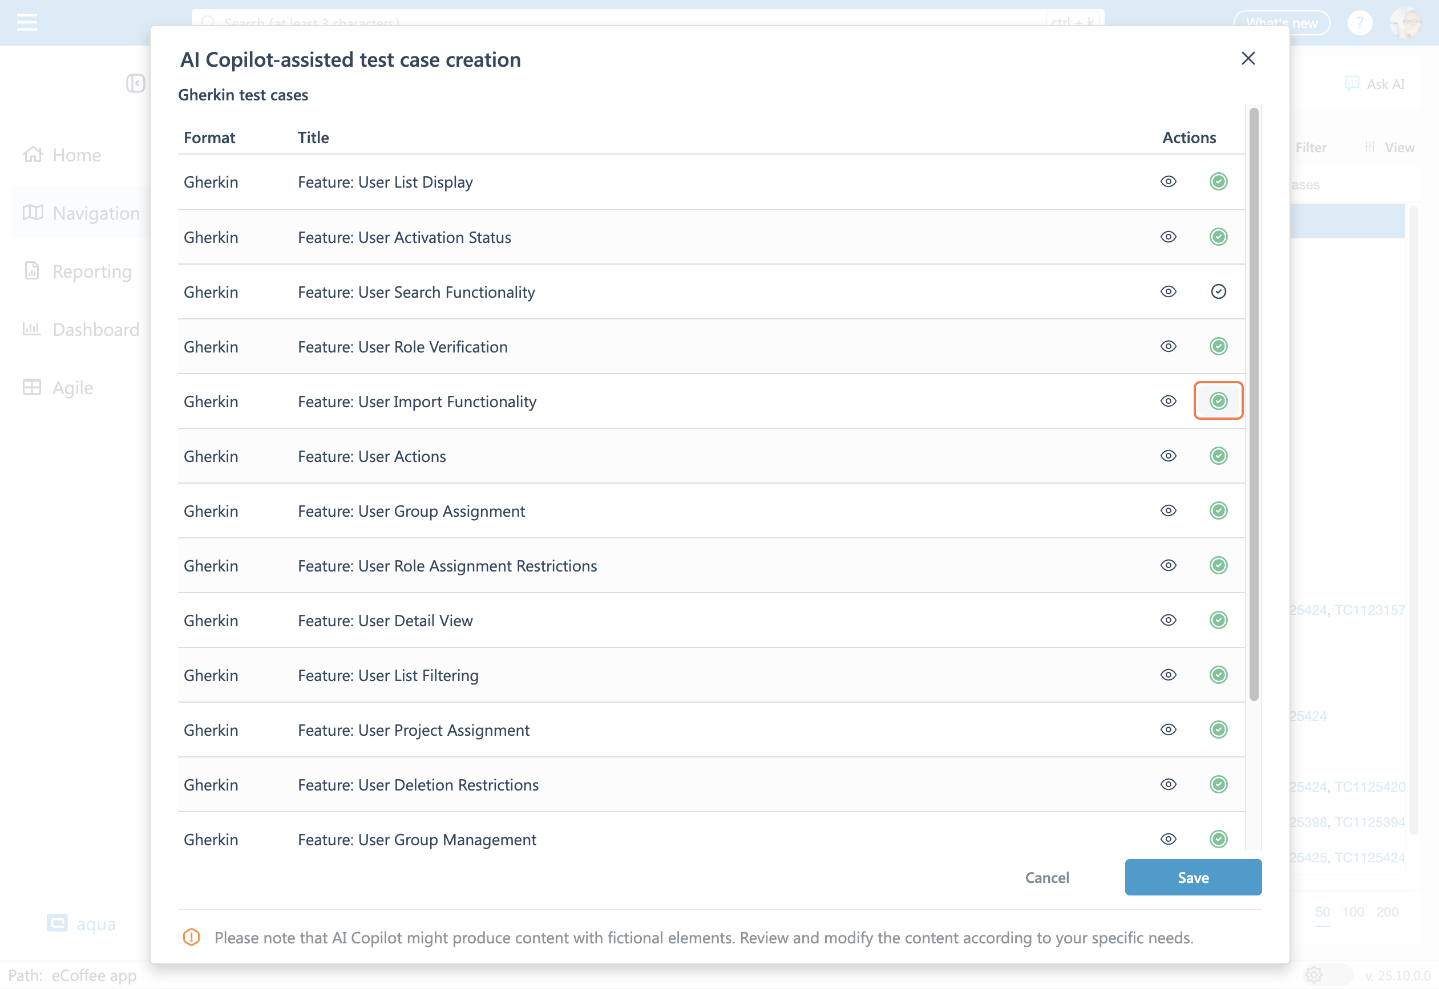Close the AI Copilot dialog

pos(1247,58)
